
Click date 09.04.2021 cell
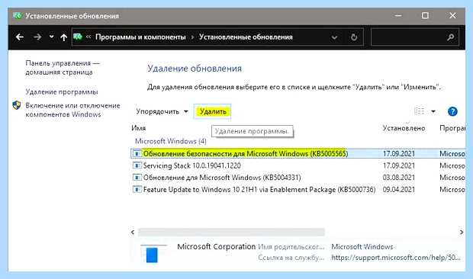click(x=398, y=190)
